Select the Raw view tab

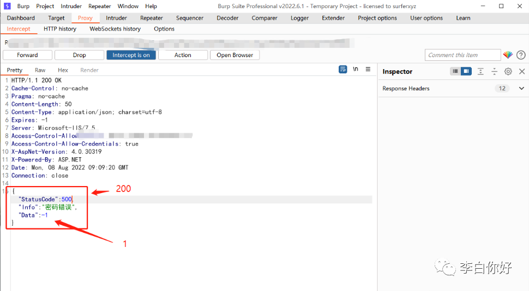pyautogui.click(x=40, y=70)
